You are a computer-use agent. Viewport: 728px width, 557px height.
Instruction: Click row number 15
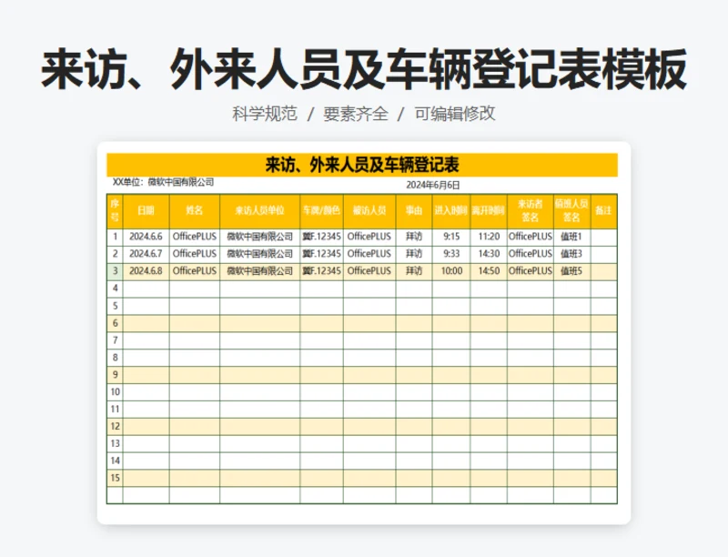tap(116, 478)
